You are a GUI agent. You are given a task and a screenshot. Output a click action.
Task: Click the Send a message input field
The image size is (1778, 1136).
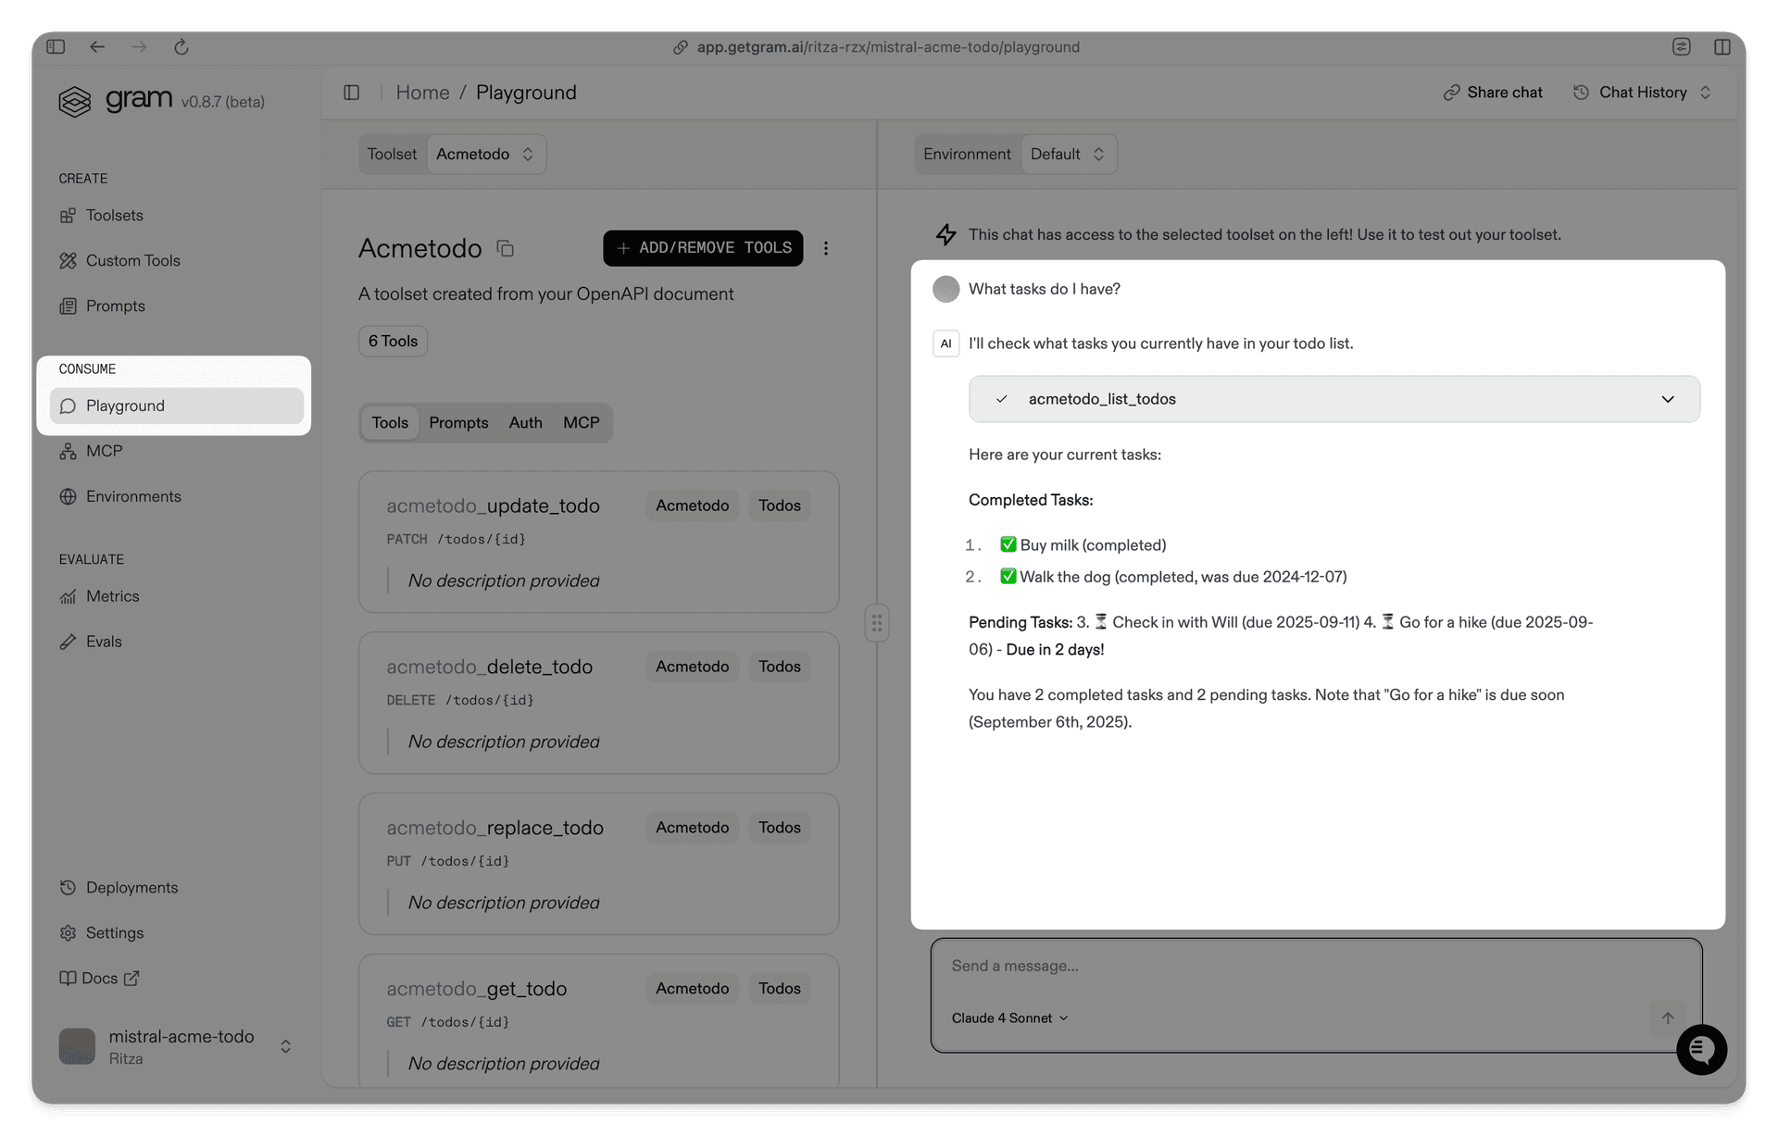1204,966
